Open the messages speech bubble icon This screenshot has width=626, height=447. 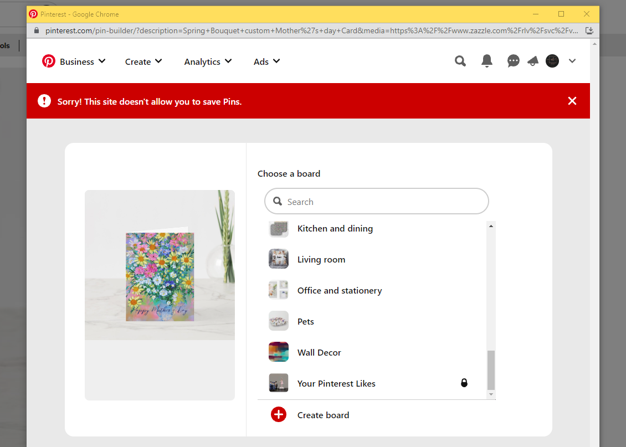tap(513, 61)
